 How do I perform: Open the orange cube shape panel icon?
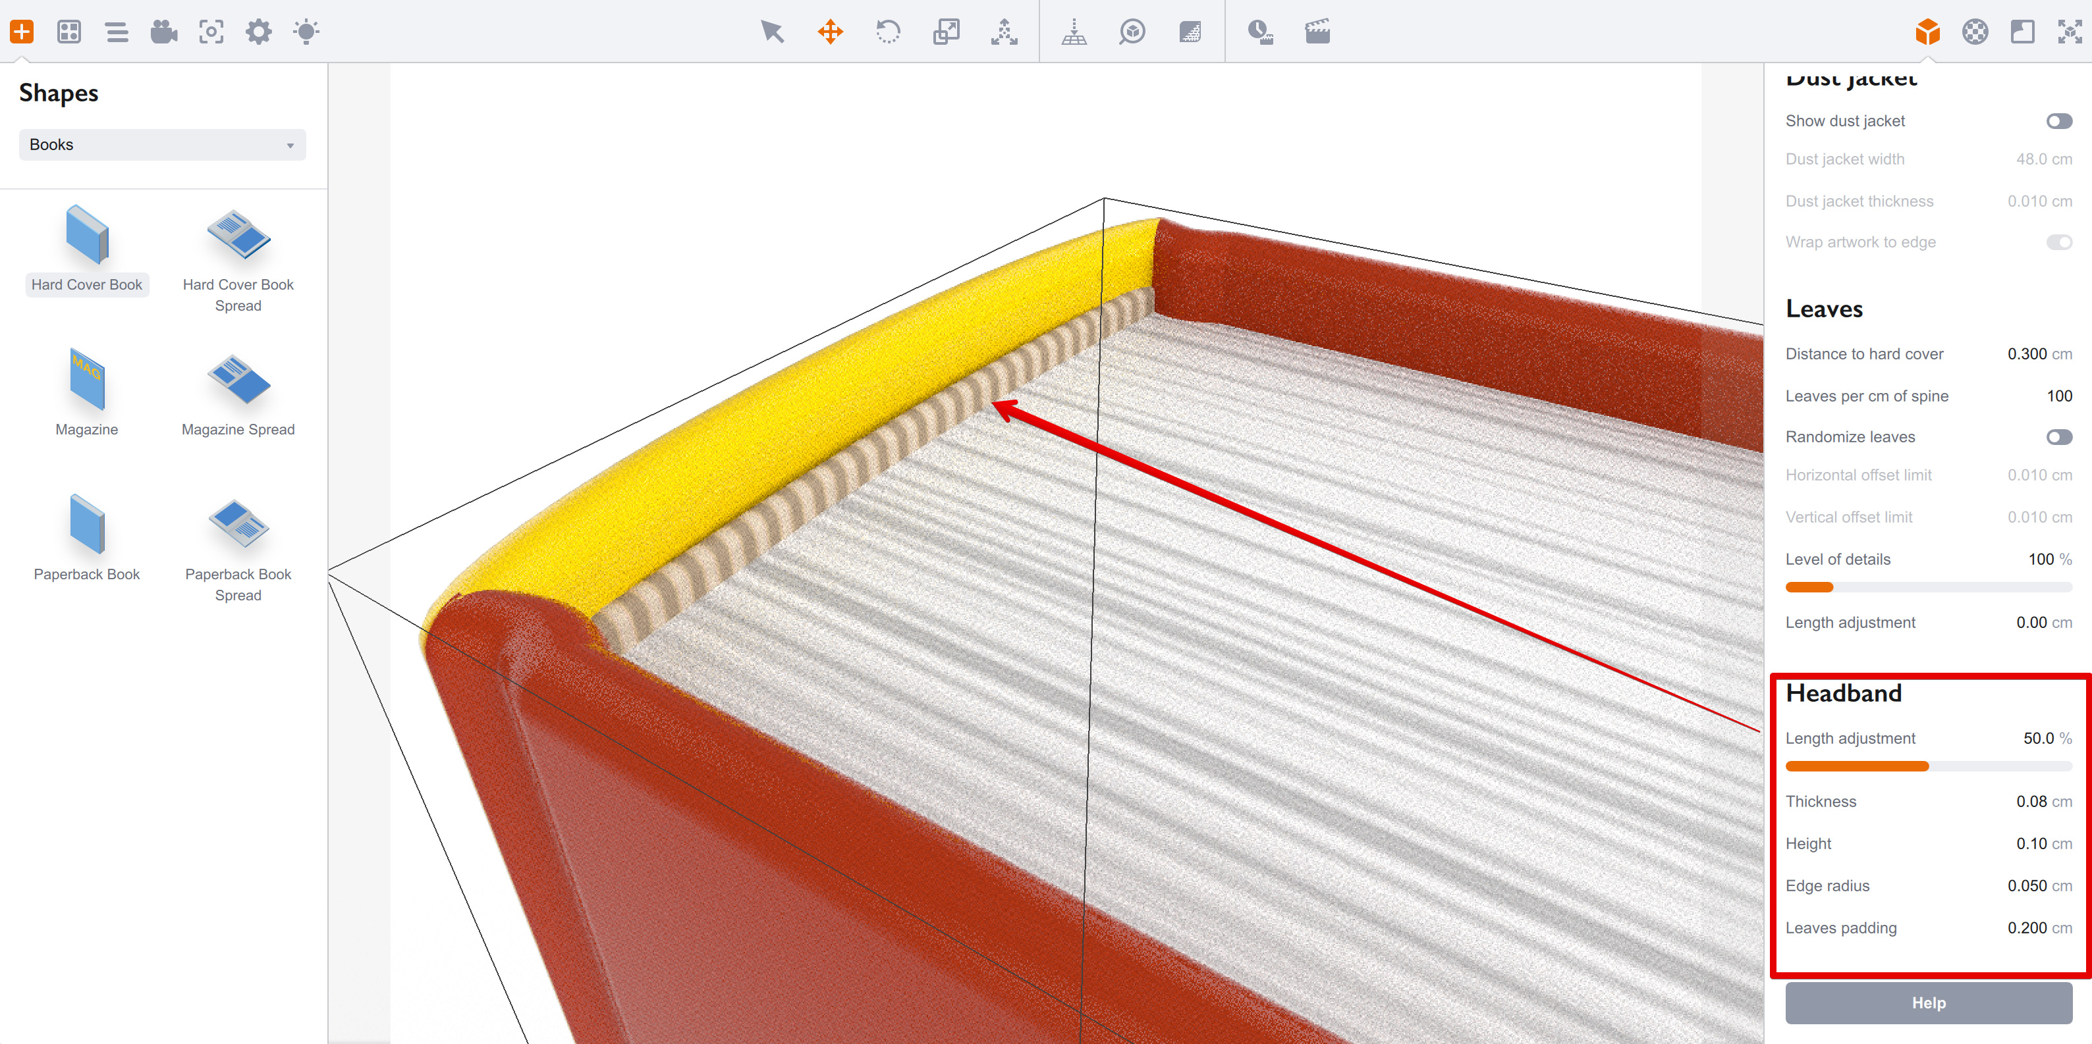[1928, 32]
